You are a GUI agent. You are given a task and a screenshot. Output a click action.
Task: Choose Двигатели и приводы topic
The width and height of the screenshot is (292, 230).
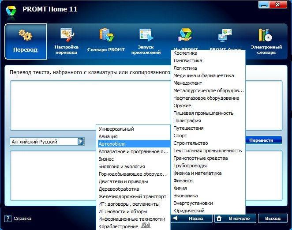click(x=134, y=181)
